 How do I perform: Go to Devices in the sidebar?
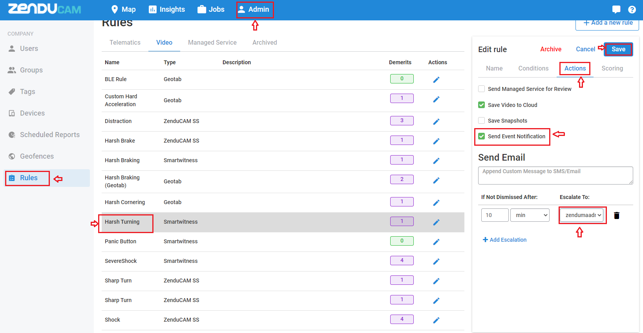pyautogui.click(x=32, y=113)
